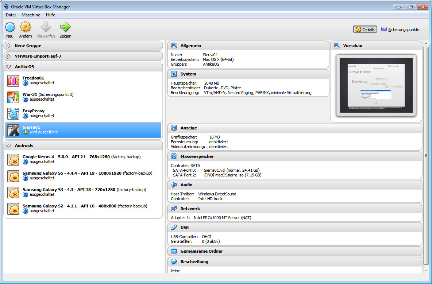Click the Neu (new VM) toolbar icon
This screenshot has width=432, height=284.
10,27
